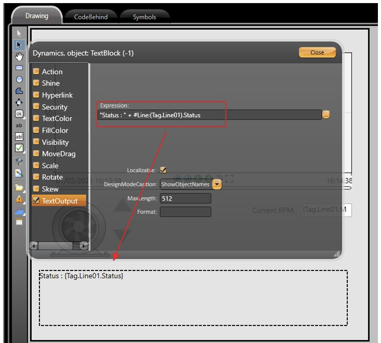
Task: Open the expression editor ellipsis button
Action: pos(326,115)
